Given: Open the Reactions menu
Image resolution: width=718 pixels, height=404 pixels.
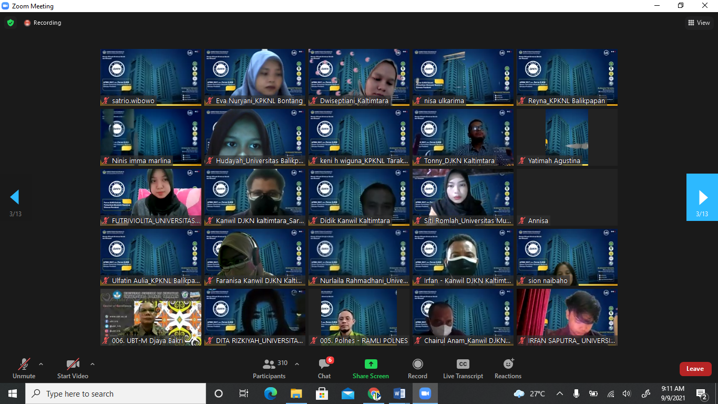Looking at the screenshot, I should pyautogui.click(x=508, y=368).
